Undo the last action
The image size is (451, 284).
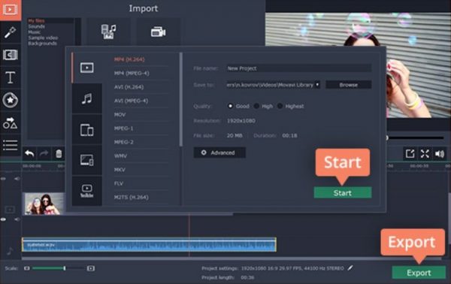point(29,154)
